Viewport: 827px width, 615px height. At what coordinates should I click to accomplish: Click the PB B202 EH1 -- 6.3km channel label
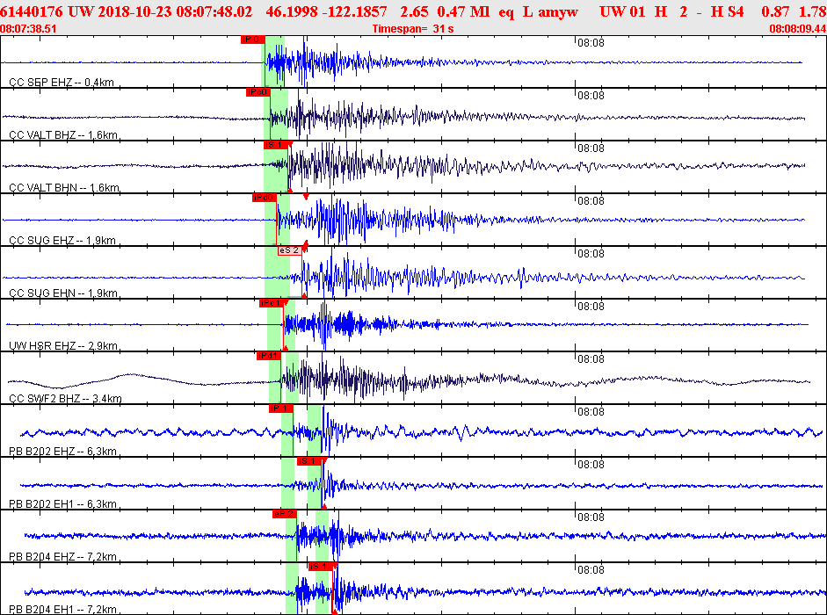(x=62, y=504)
